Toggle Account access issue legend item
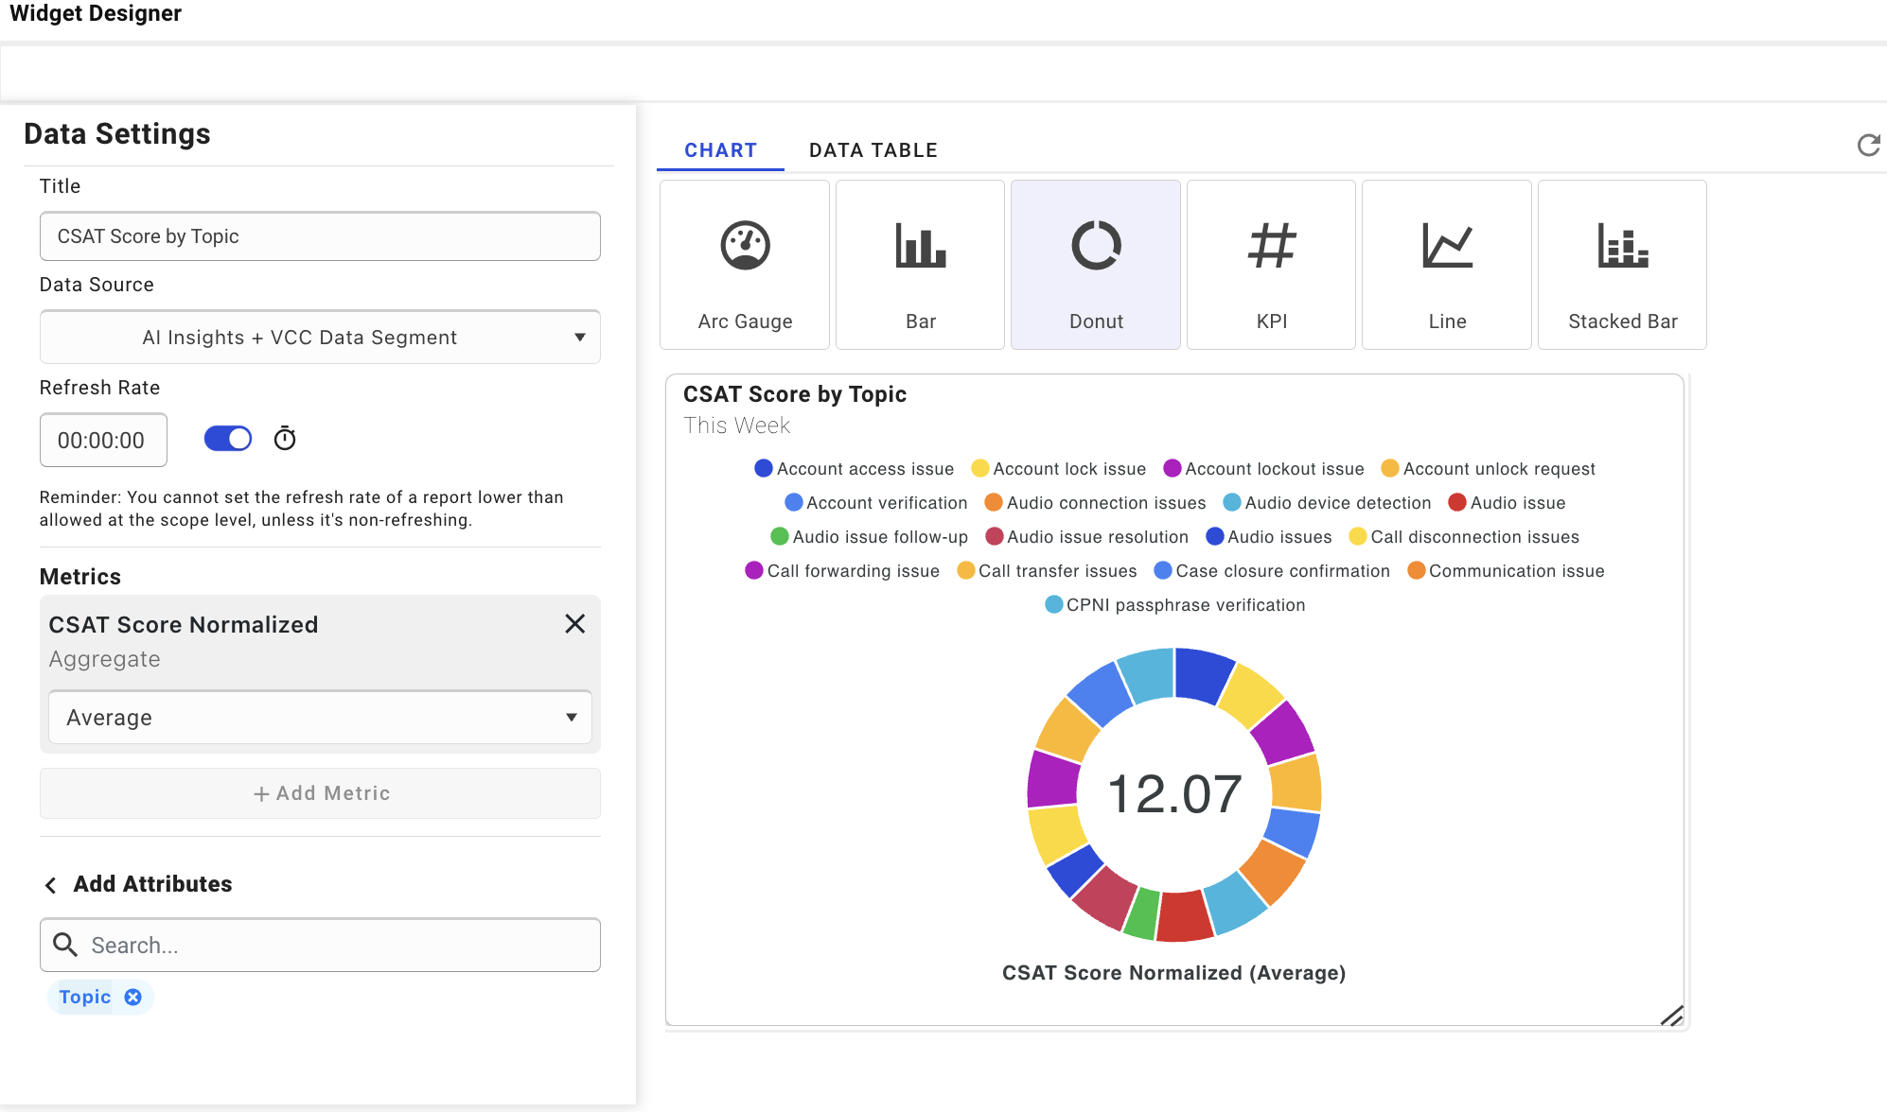The image size is (1887, 1112). (854, 469)
